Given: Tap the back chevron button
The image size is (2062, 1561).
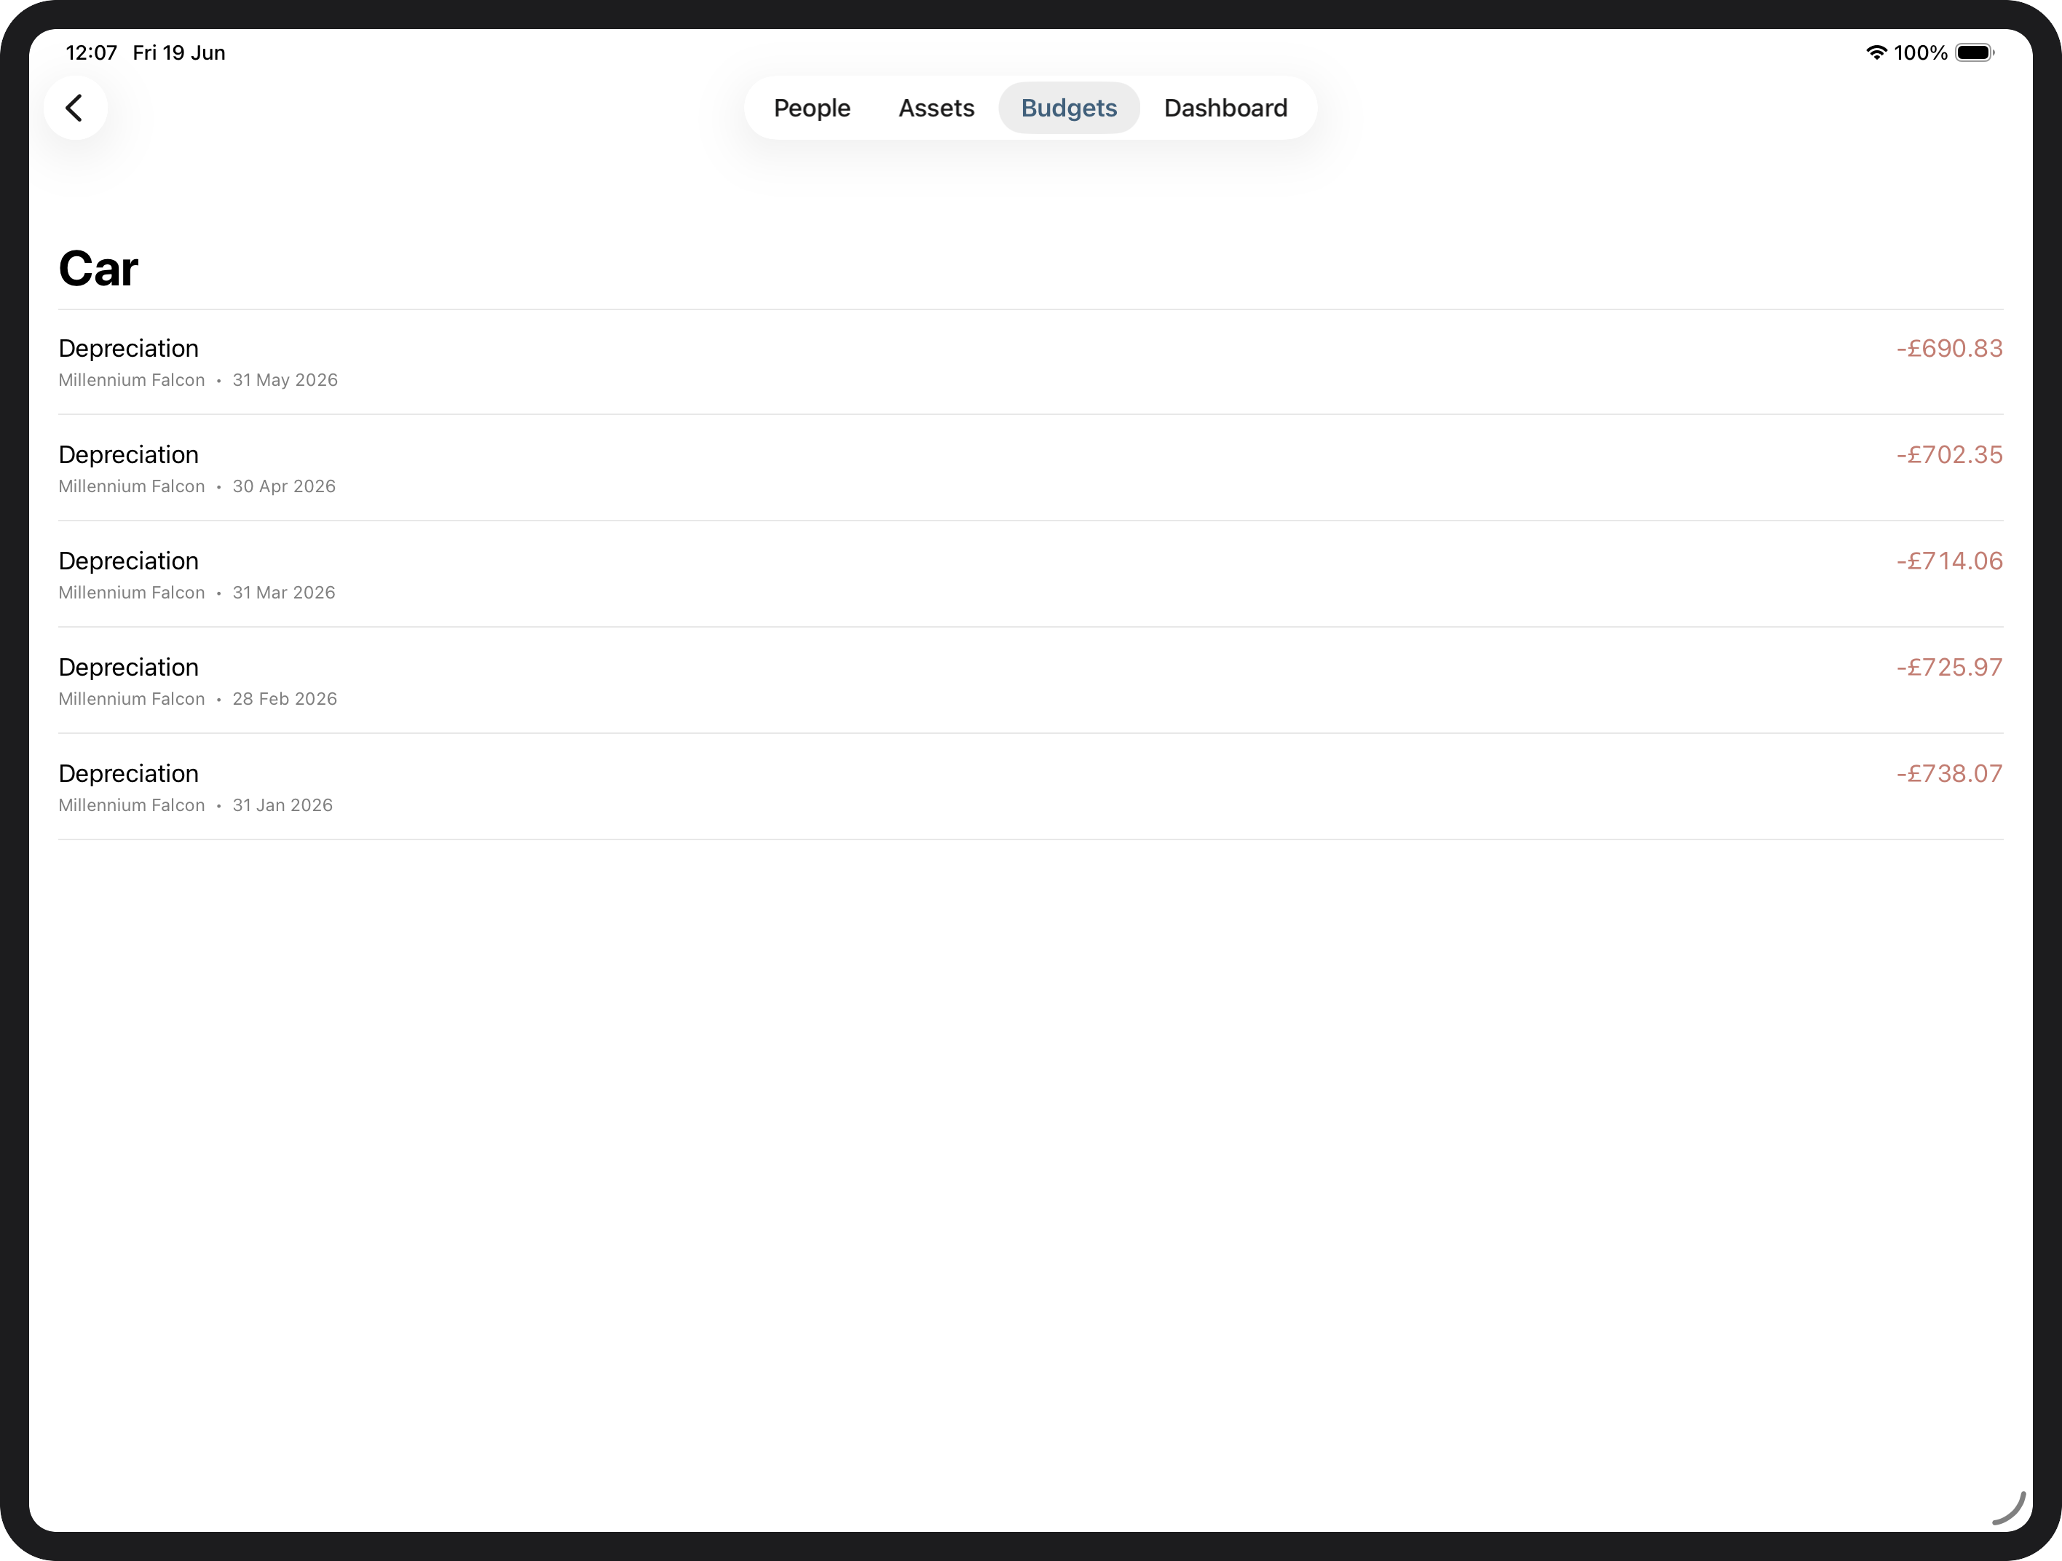Looking at the screenshot, I should [76, 108].
